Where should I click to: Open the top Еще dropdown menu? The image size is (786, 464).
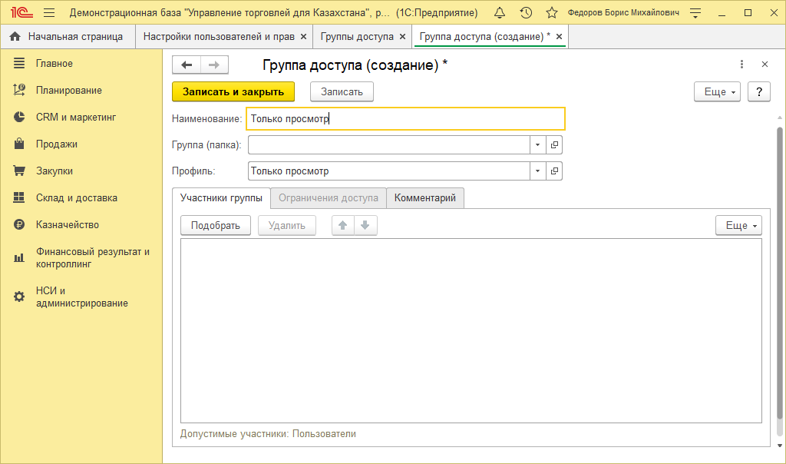click(x=719, y=91)
